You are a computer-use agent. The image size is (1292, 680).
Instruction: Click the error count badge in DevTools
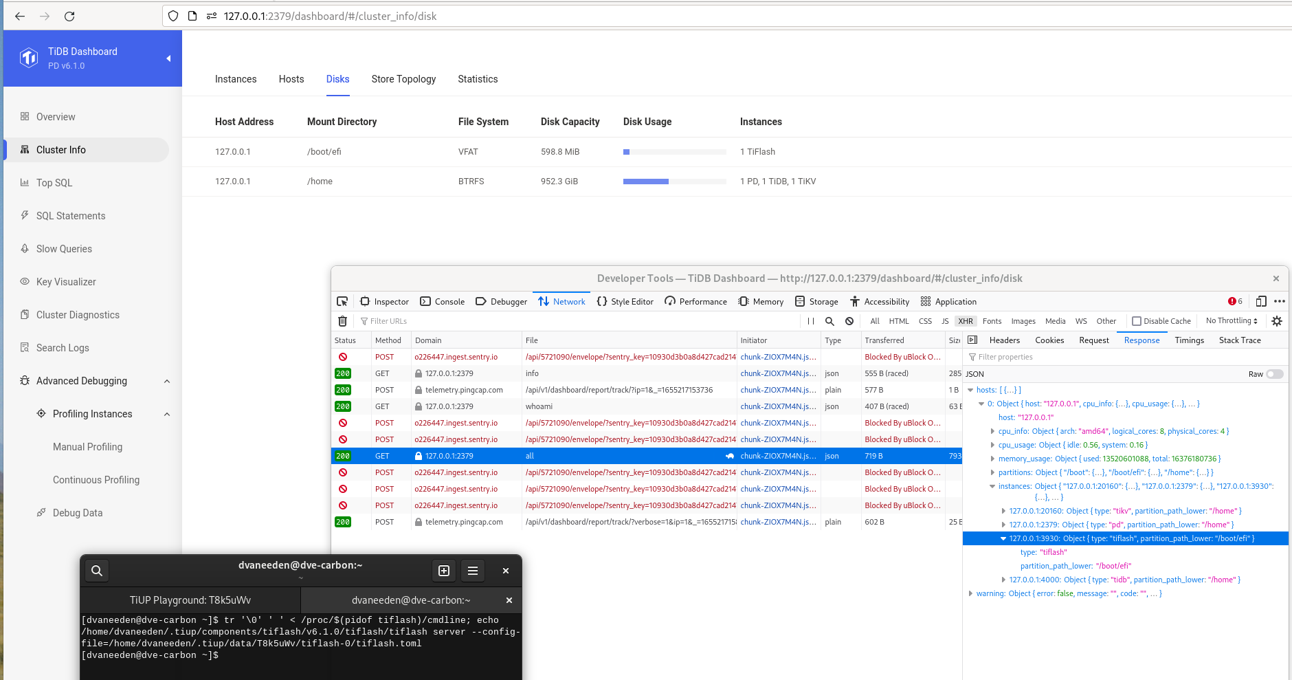coord(1235,301)
